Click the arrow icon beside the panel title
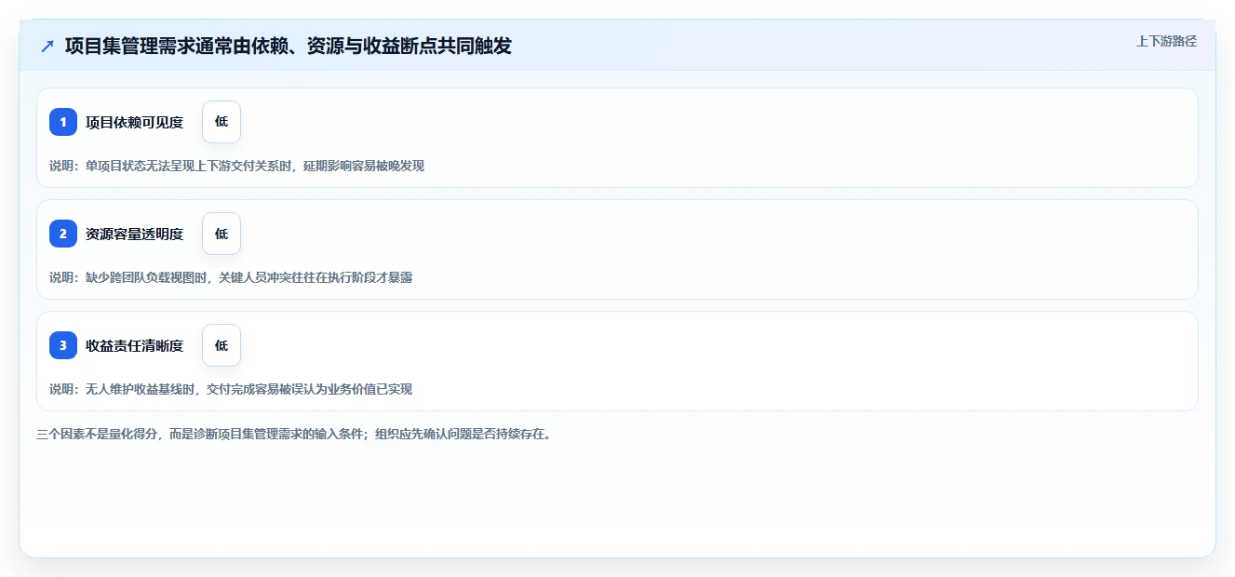This screenshot has height=577, width=1235. [x=47, y=46]
